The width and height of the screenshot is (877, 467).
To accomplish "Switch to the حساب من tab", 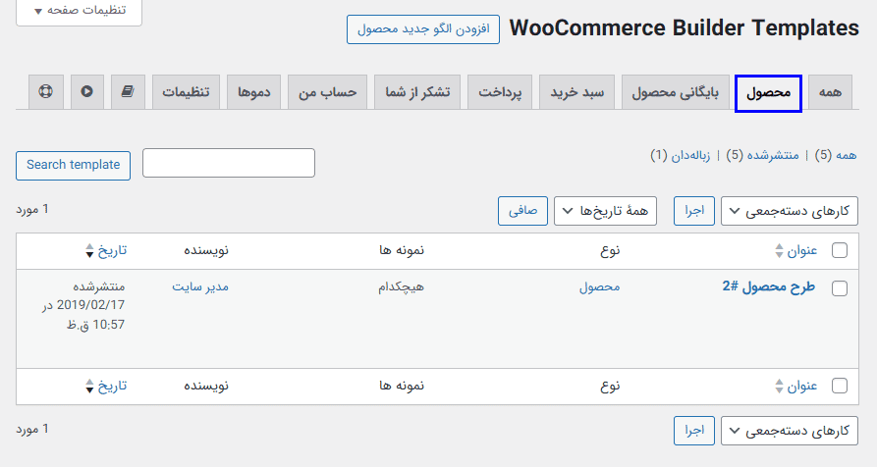I will [x=327, y=91].
